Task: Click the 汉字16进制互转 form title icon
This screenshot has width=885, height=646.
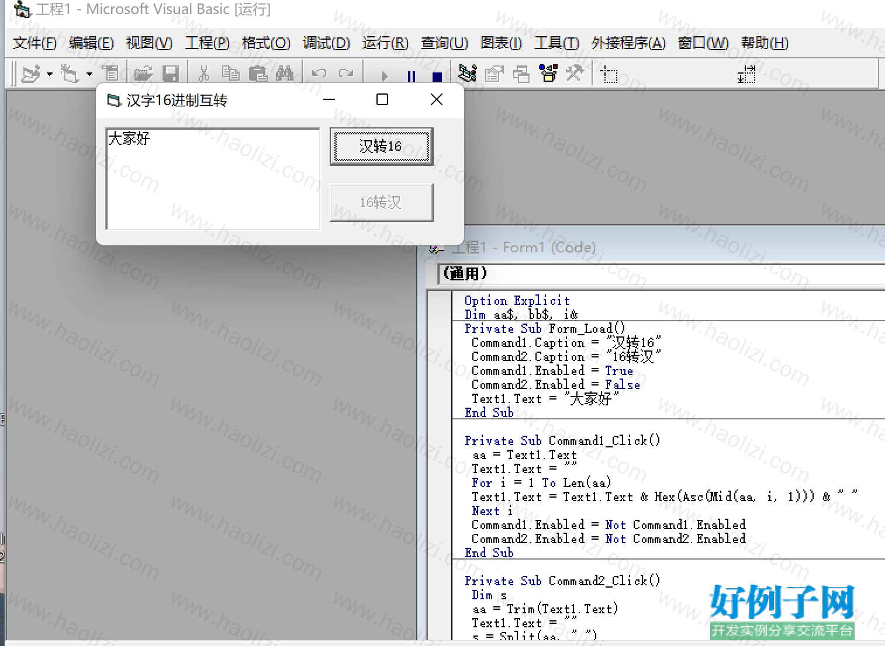Action: click(113, 100)
